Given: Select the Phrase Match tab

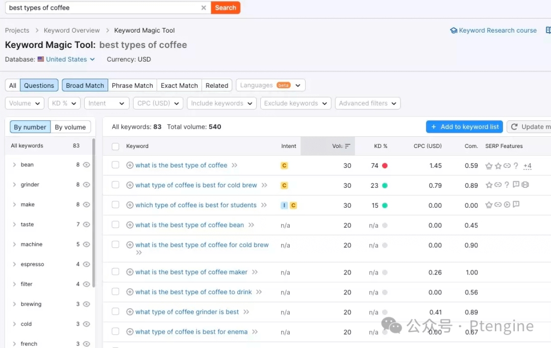Looking at the screenshot, I should [133, 85].
